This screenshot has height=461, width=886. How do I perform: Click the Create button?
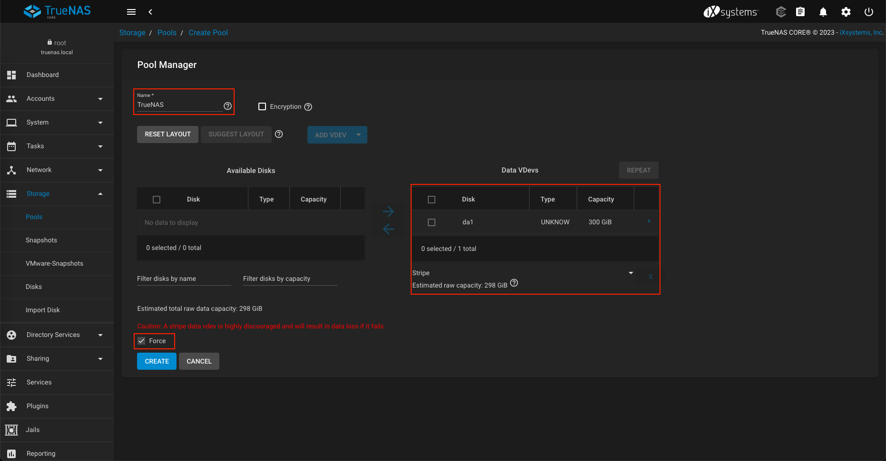coord(157,361)
